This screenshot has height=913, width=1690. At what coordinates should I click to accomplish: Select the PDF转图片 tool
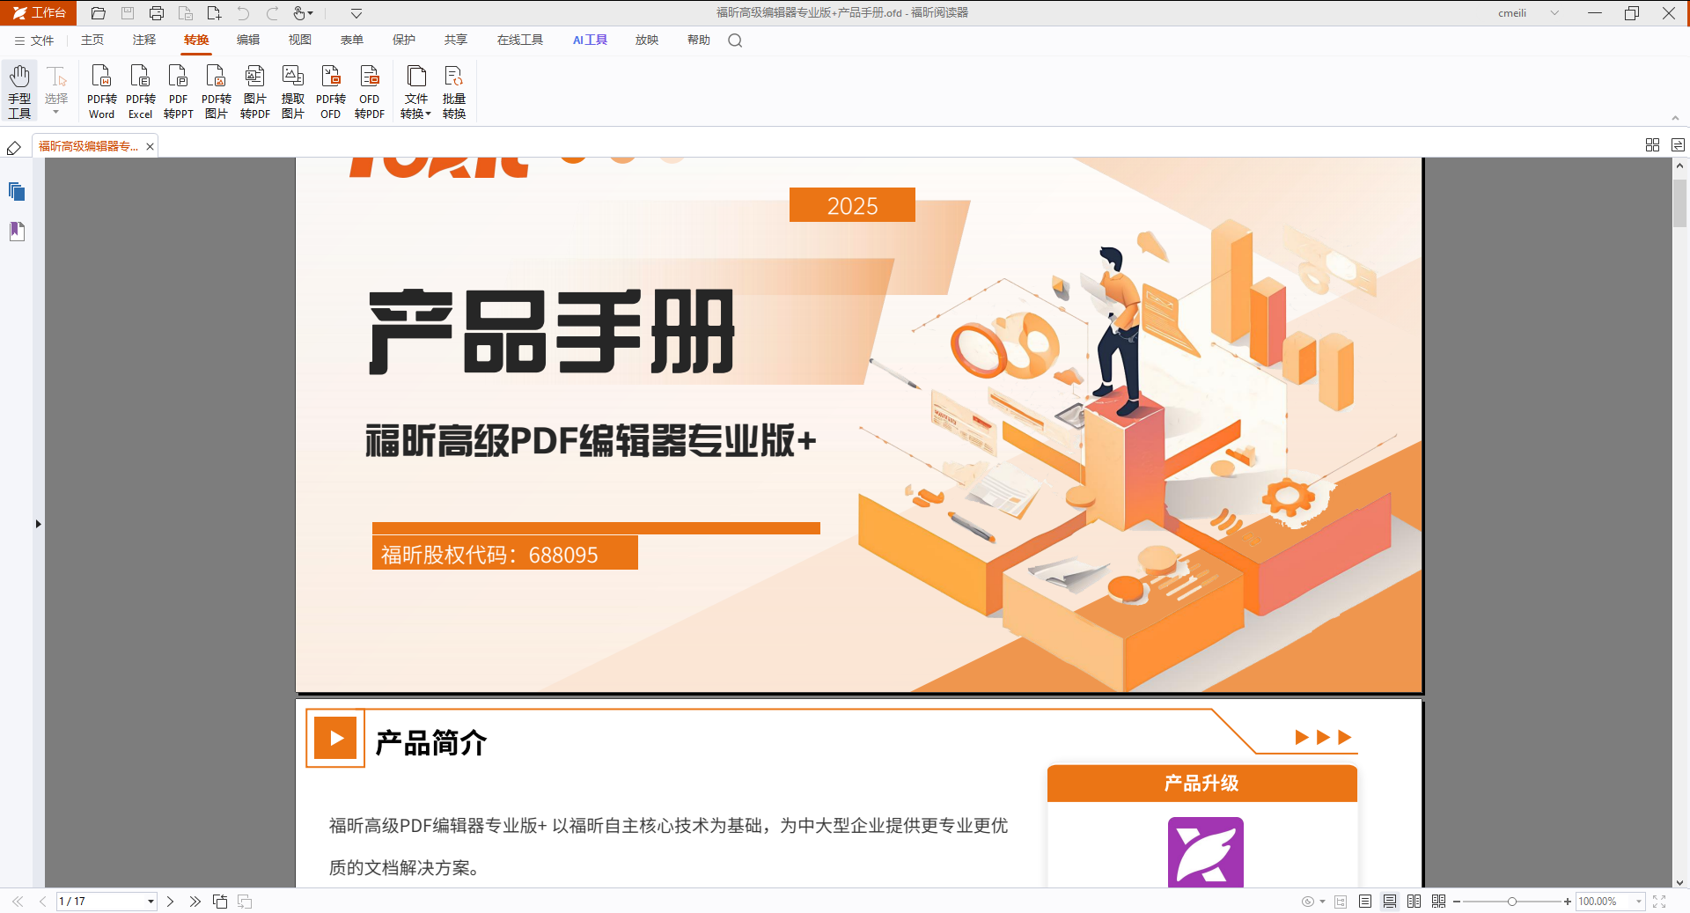click(x=216, y=92)
